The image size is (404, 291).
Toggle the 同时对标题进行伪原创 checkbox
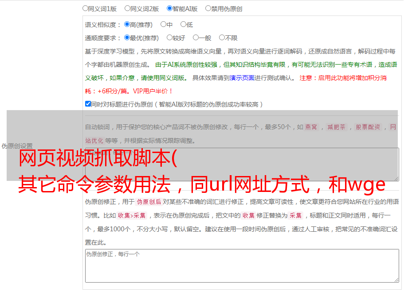tap(88, 104)
